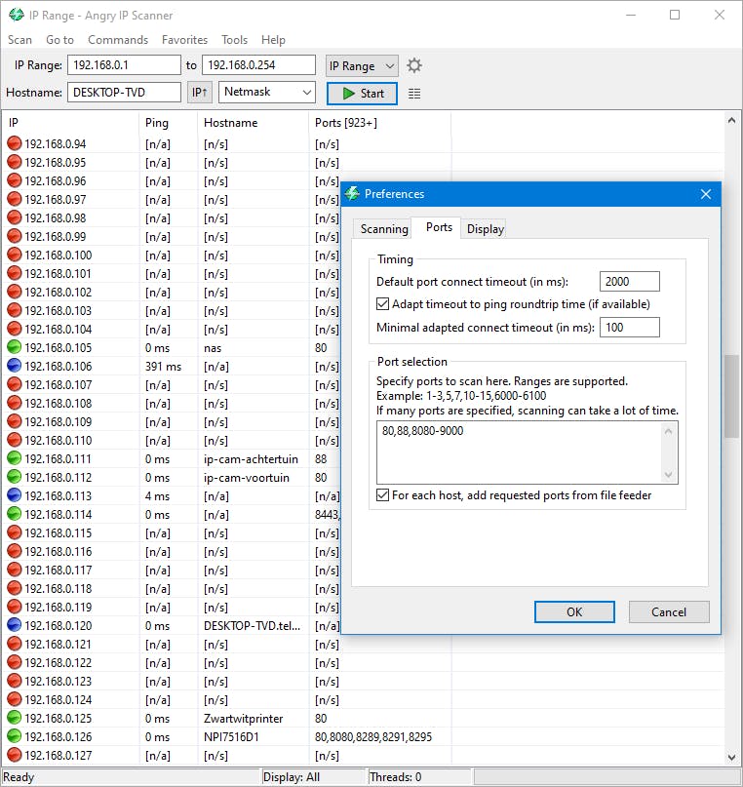Switch to the Display tab
Viewport: 743px width, 787px height.
pyautogui.click(x=486, y=229)
